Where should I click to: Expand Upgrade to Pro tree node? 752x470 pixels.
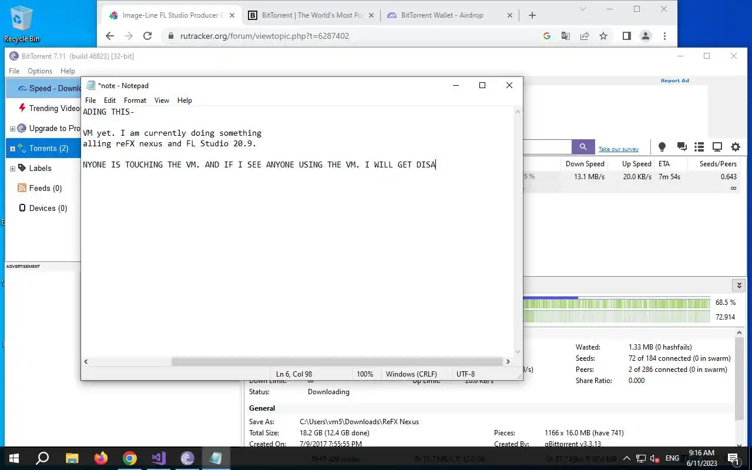tap(12, 129)
